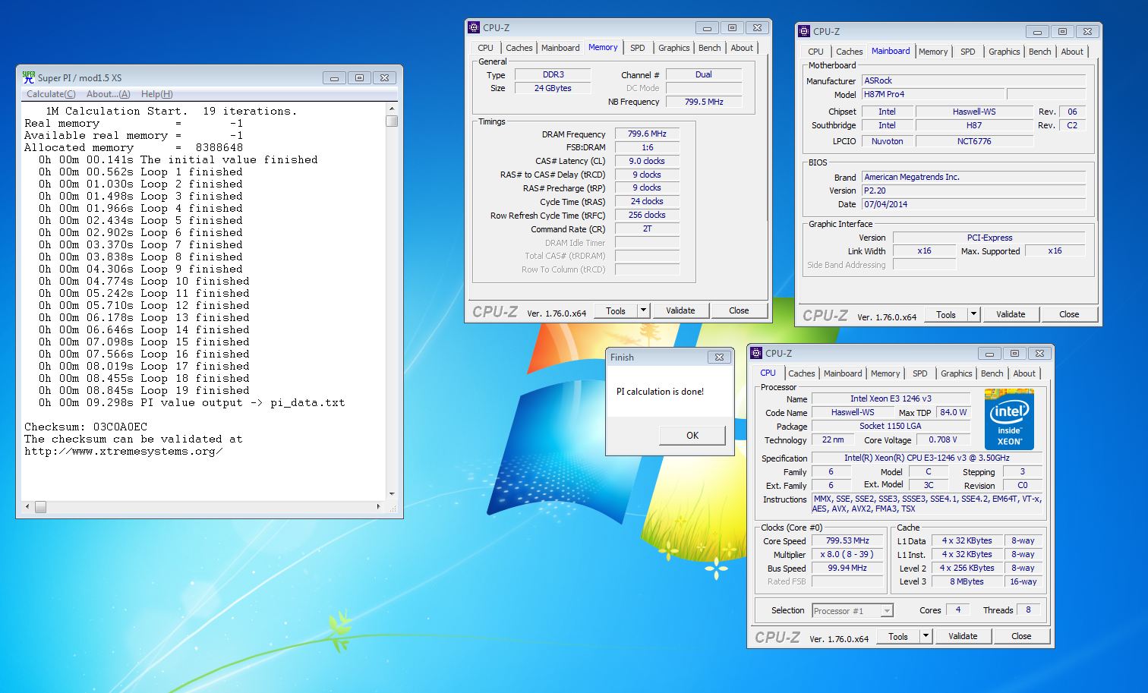Switch to the SPD tab in Memory window
The width and height of the screenshot is (1148, 693).
638,48
